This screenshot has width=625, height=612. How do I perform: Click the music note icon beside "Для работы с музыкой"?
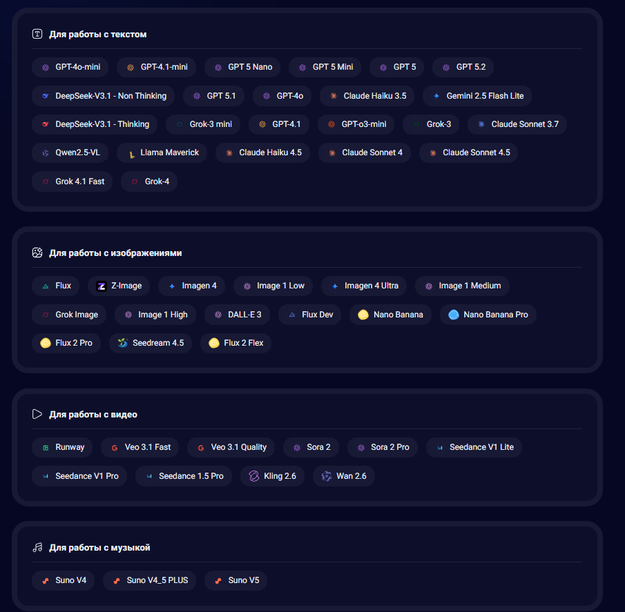tap(37, 547)
